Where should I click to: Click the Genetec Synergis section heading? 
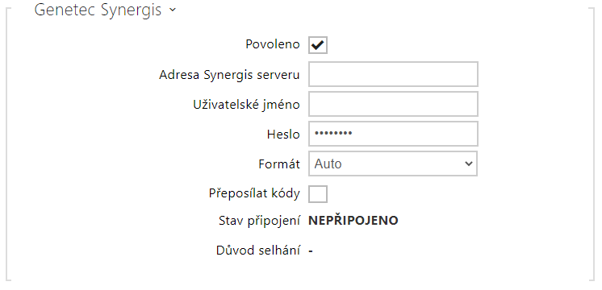point(98,10)
